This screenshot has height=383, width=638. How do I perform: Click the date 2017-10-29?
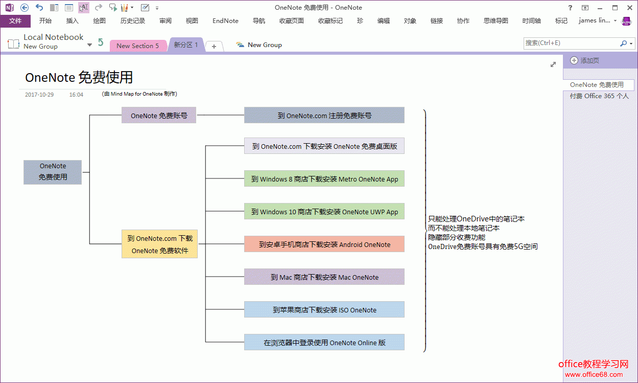click(39, 95)
